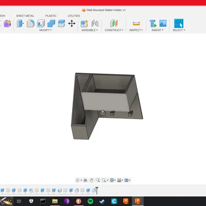The height and width of the screenshot is (206, 206).
Task: Activate the Pan hand tool
Action: point(92,180)
